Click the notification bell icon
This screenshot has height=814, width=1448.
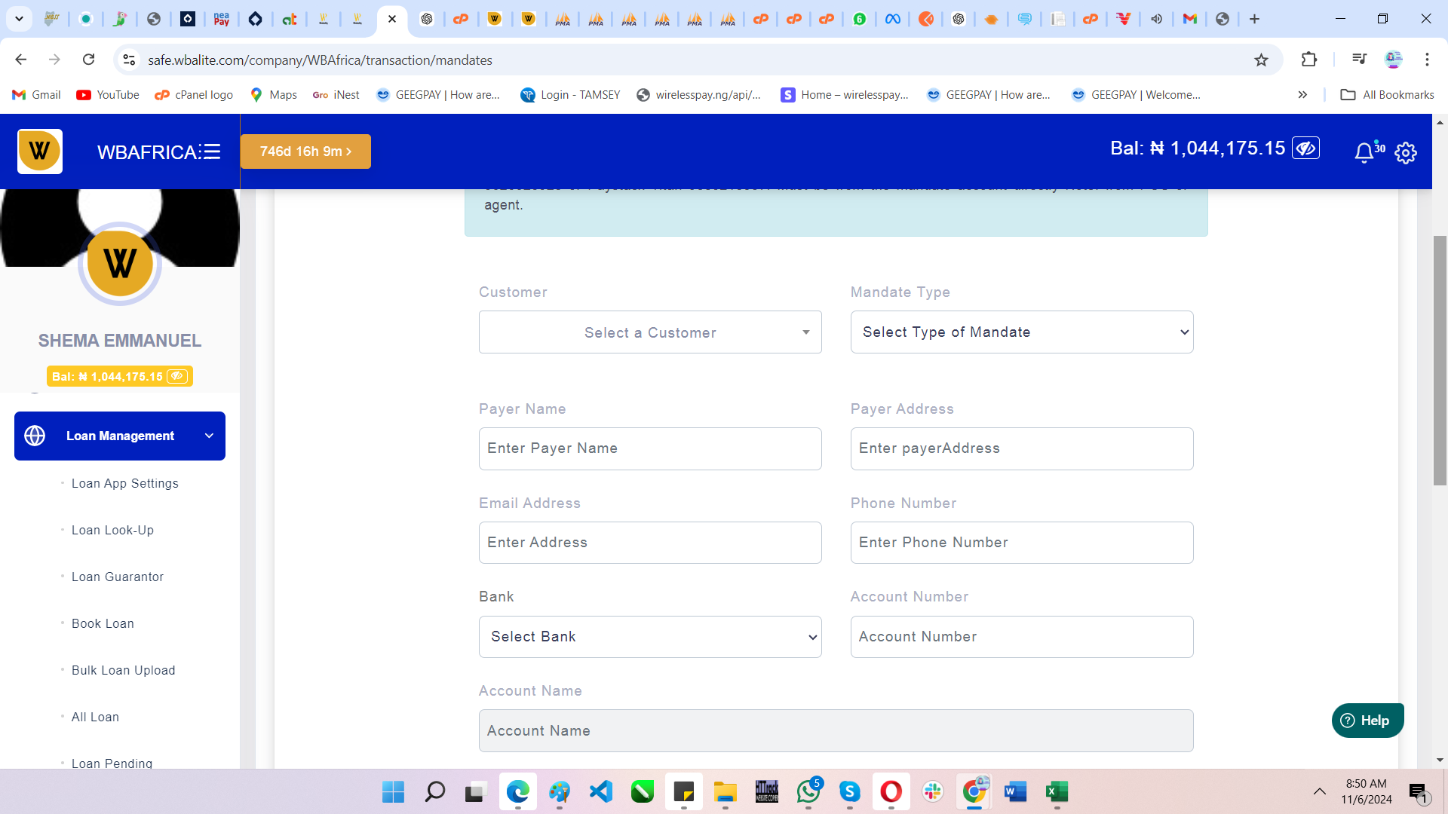point(1364,153)
